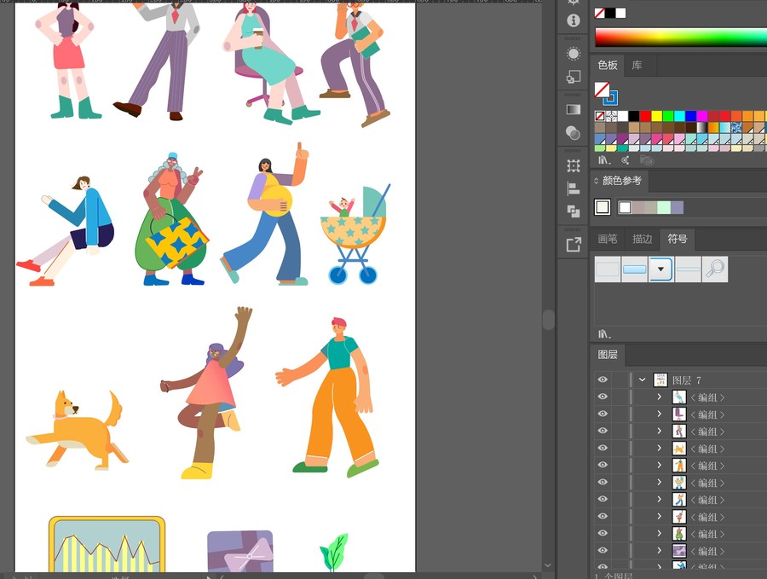Pick the red swatch in 色板 panel
The height and width of the screenshot is (579, 767).
point(646,116)
